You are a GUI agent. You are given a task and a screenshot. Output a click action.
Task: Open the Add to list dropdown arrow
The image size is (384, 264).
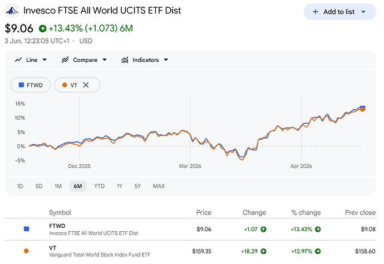pyautogui.click(x=363, y=12)
